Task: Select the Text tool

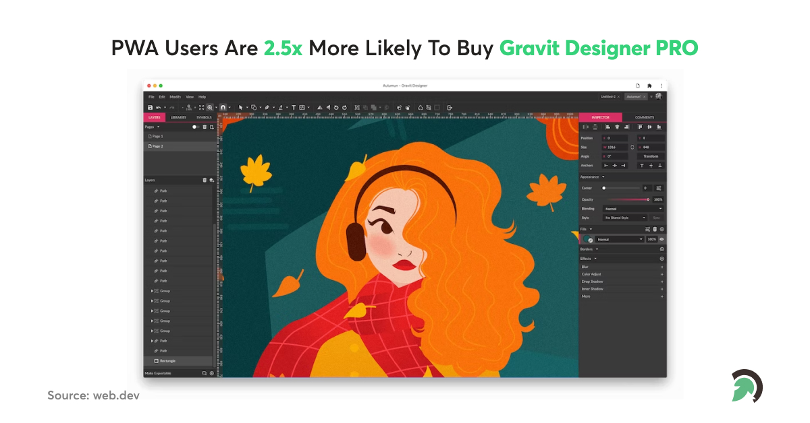Action: 294,106
